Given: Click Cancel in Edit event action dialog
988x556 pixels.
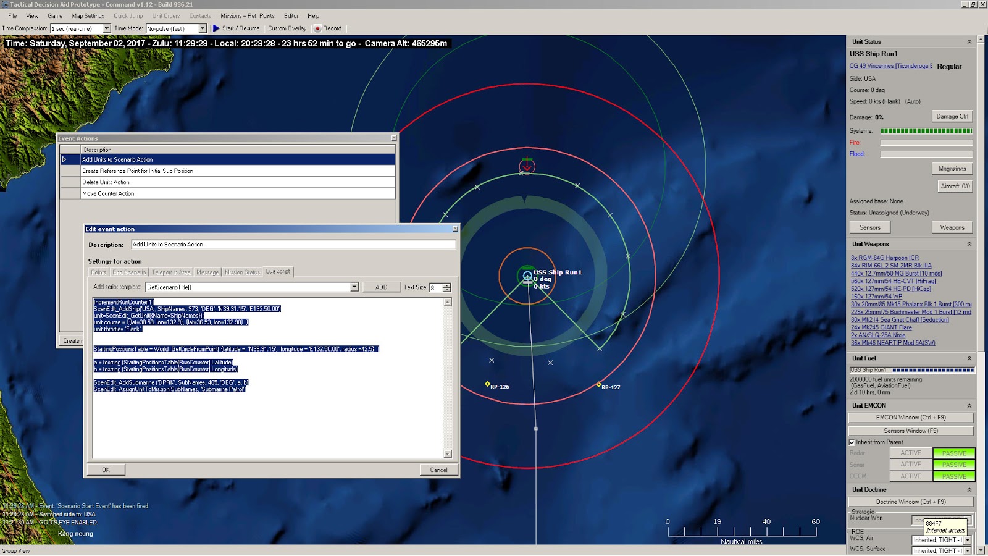Looking at the screenshot, I should coord(438,470).
